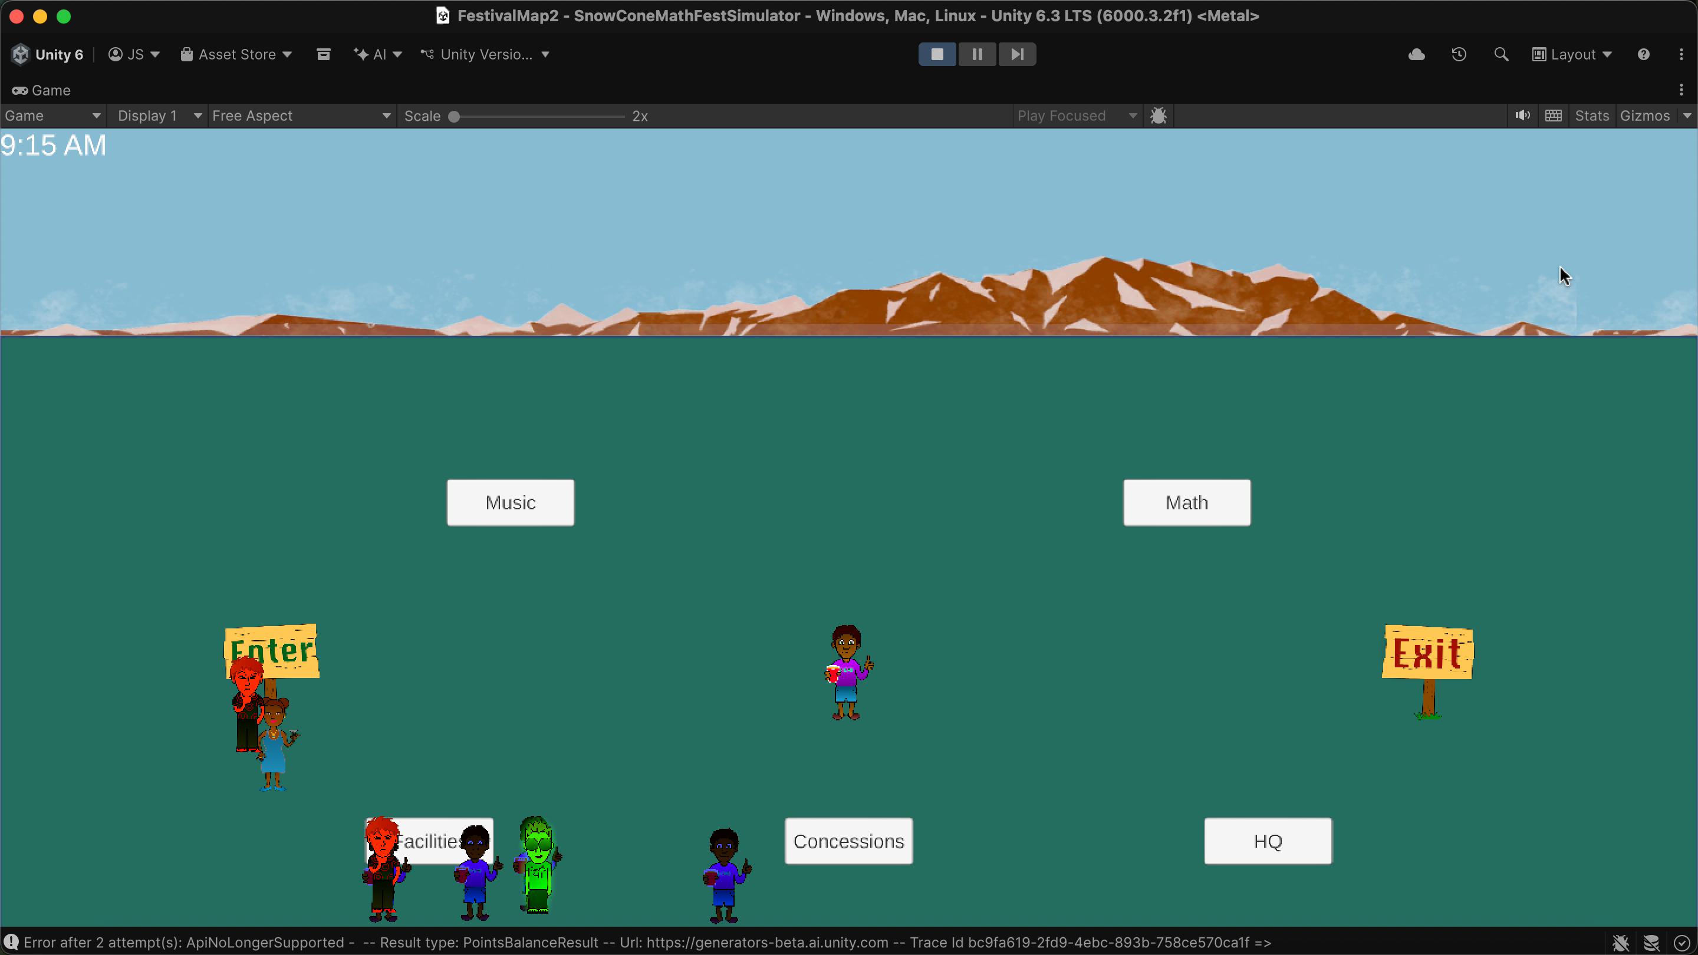Open the undo history icon
This screenshot has height=955, width=1698.
1459,54
